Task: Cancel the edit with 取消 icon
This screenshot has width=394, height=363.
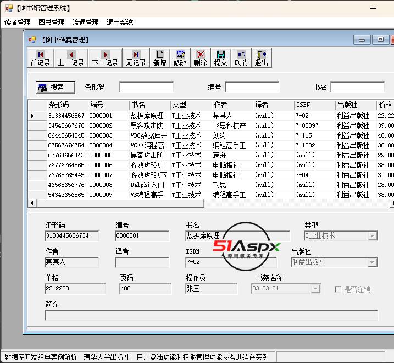Action: pyautogui.click(x=241, y=58)
